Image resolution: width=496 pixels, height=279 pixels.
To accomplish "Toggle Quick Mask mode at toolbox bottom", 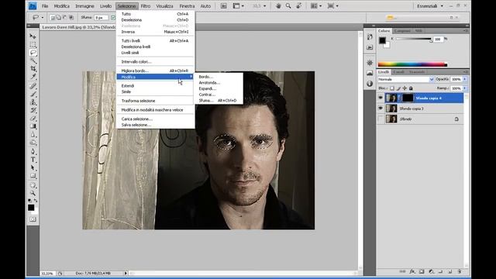I will (x=33, y=219).
